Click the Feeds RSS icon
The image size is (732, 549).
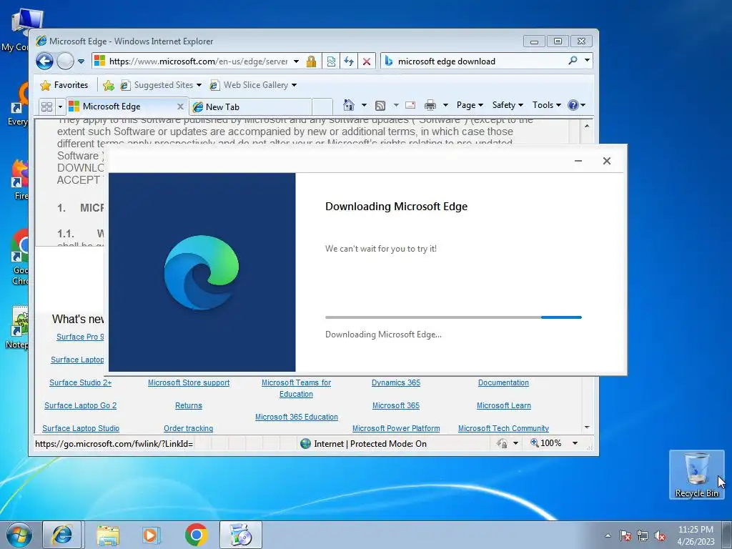pos(380,106)
